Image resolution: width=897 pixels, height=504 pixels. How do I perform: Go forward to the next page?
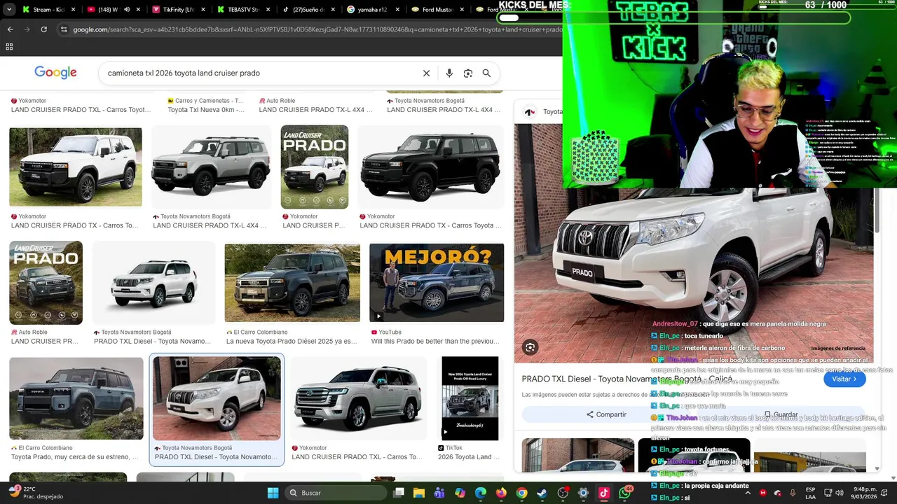pyautogui.click(x=27, y=29)
